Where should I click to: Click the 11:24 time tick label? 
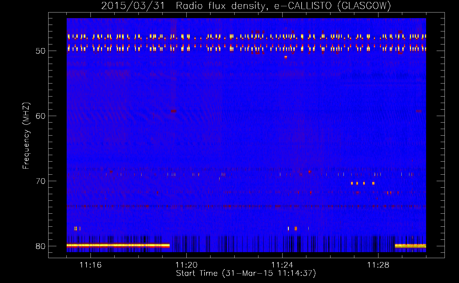(x=282, y=265)
